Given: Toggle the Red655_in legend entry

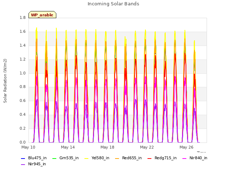Looking at the screenshot, I should pos(128,158).
